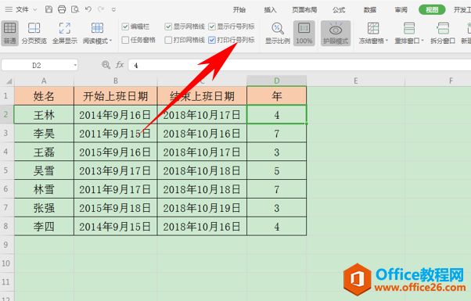
Task: Click the 姓名 header cell
Action: [x=44, y=96]
